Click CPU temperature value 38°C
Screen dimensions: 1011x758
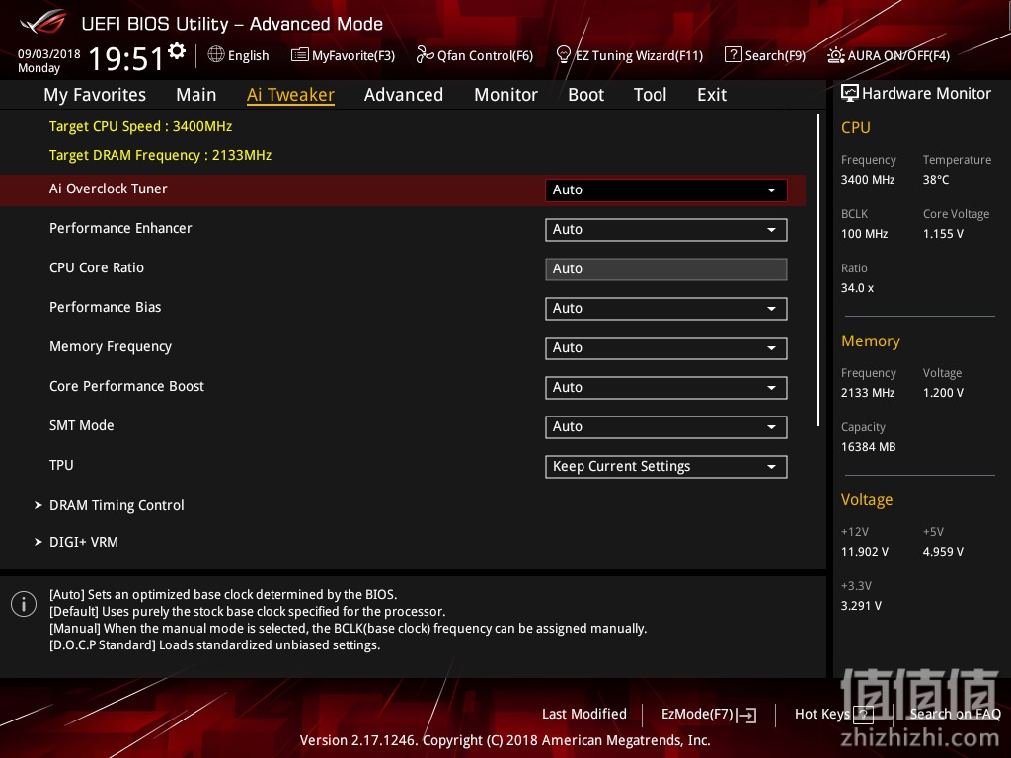pyautogui.click(x=936, y=180)
